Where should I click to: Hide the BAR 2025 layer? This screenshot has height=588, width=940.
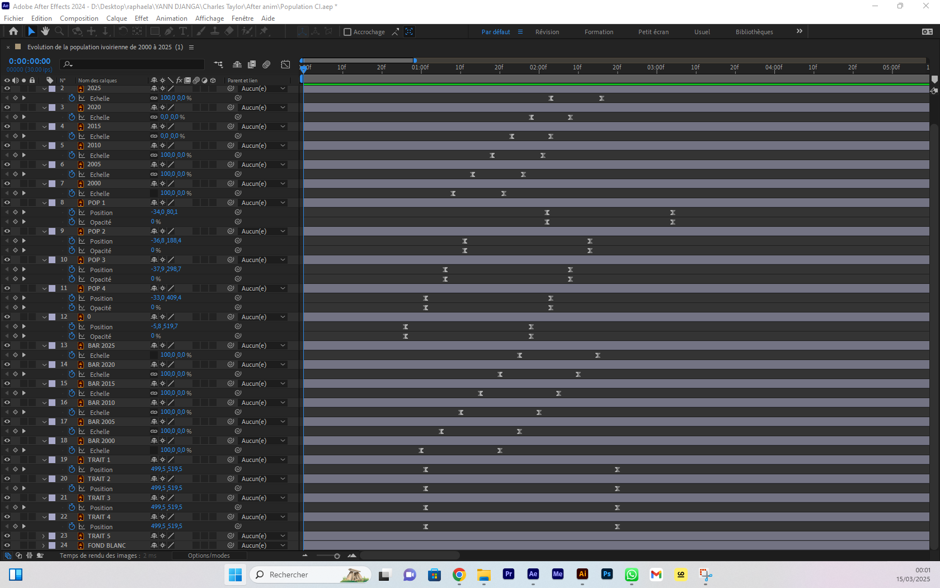click(7, 346)
